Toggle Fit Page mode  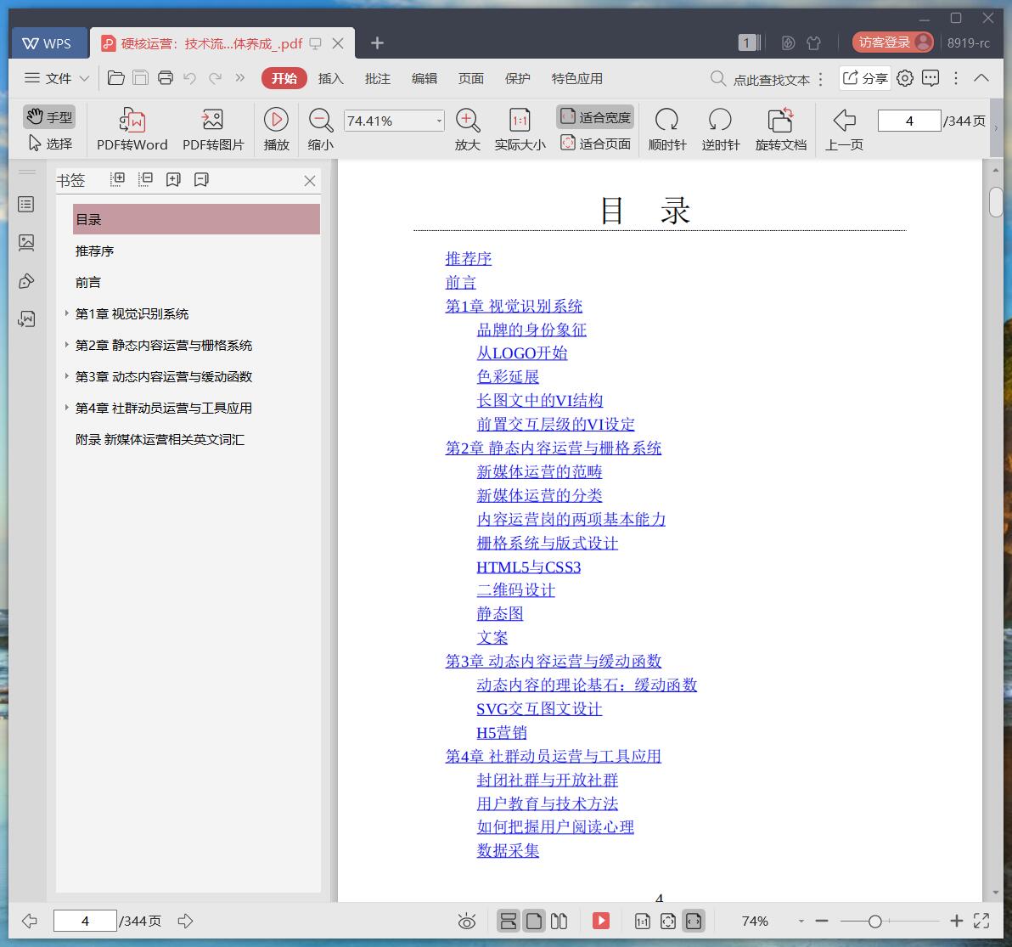[595, 144]
